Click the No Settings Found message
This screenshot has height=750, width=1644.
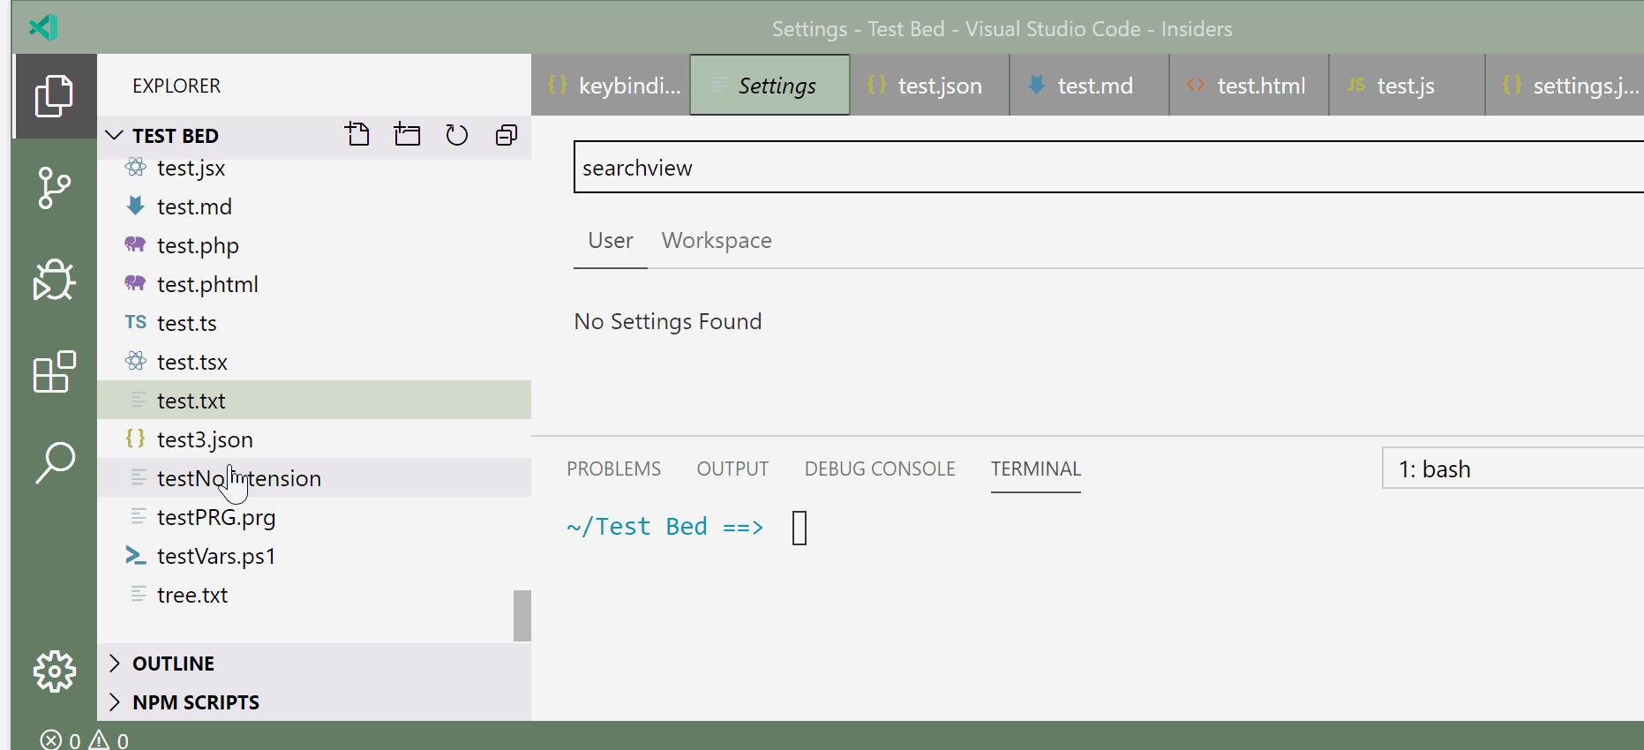coord(668,322)
